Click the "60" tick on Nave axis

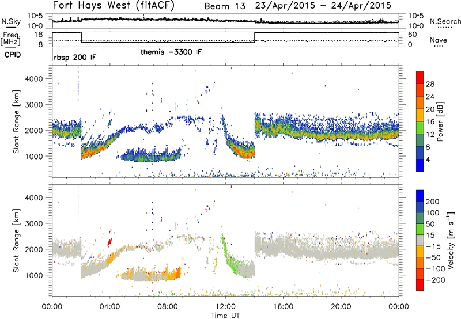(x=413, y=35)
